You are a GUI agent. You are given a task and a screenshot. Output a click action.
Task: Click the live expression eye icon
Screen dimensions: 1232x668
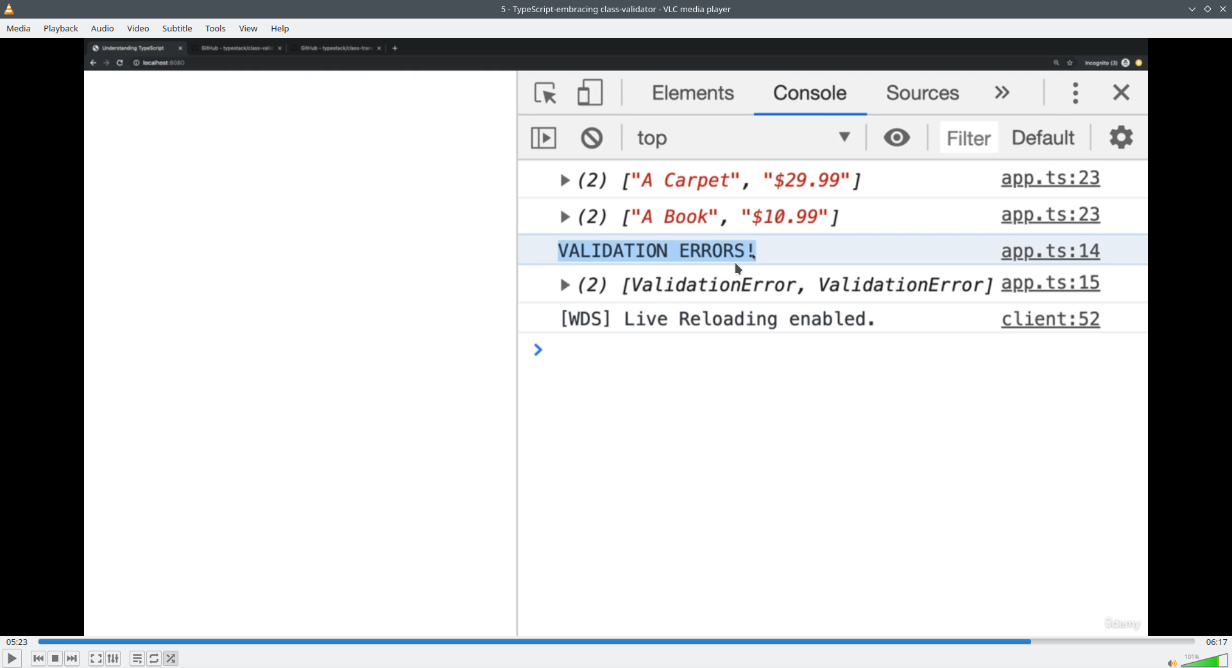[897, 137]
